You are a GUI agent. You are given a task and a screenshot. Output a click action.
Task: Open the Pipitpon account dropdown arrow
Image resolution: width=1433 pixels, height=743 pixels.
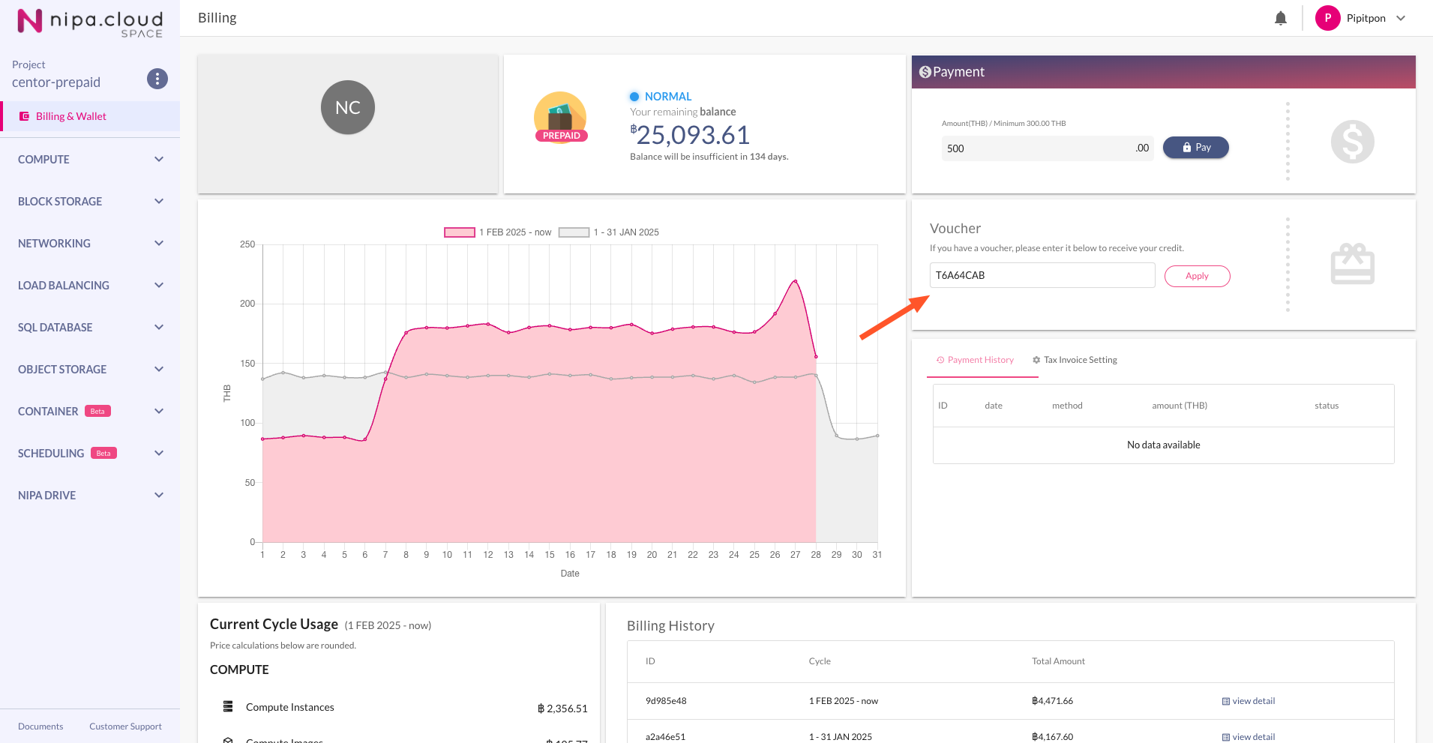click(x=1401, y=18)
